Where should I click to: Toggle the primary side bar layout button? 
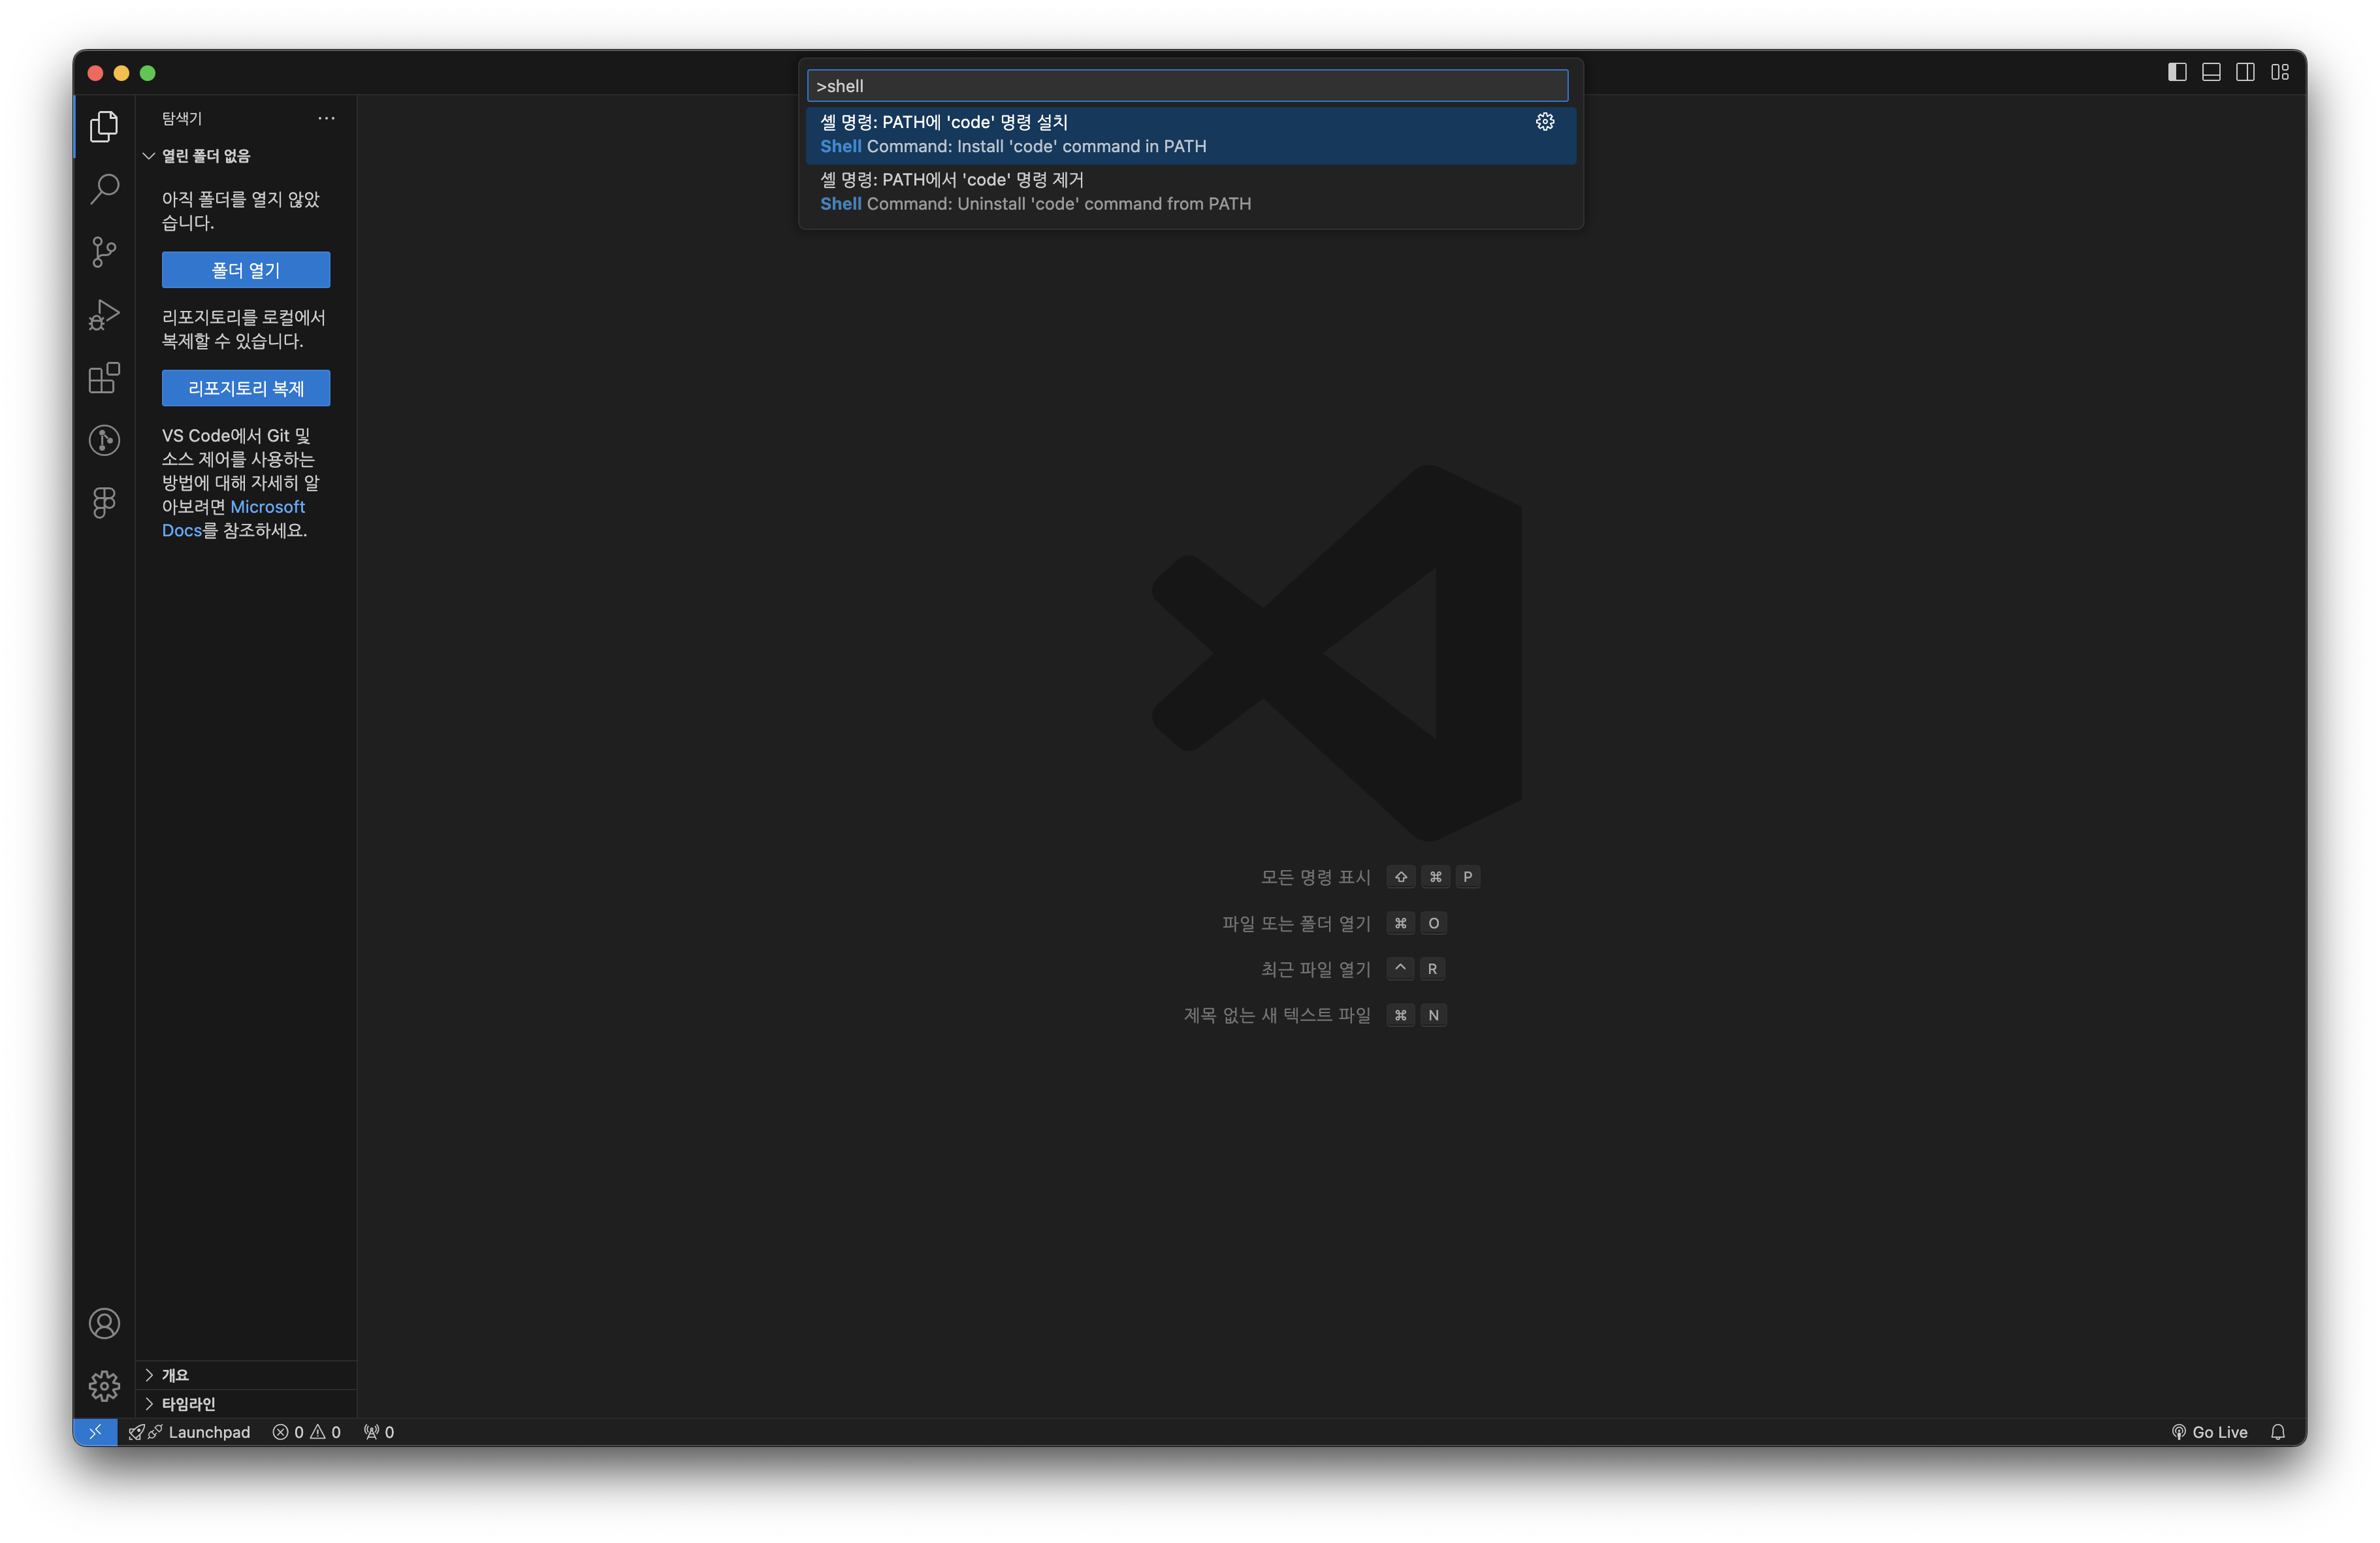click(x=2176, y=72)
